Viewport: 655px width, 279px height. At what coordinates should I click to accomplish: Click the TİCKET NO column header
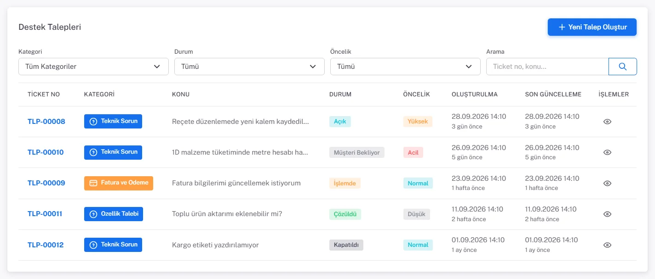(44, 95)
